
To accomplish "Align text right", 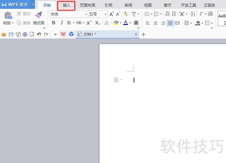I will coord(163,23).
